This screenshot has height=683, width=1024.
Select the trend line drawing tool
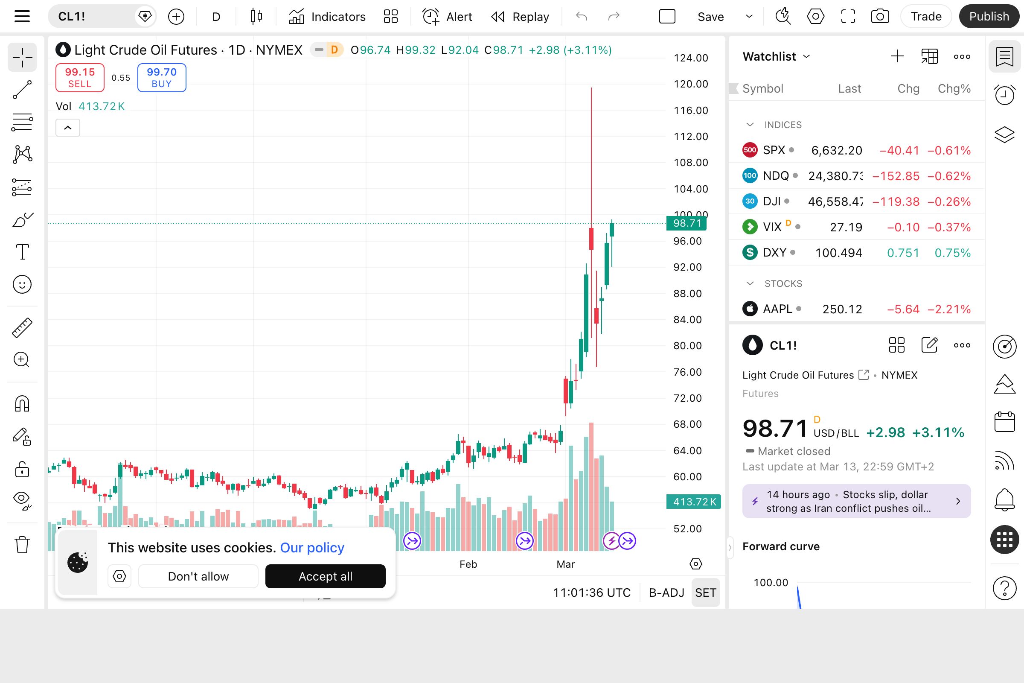(22, 90)
